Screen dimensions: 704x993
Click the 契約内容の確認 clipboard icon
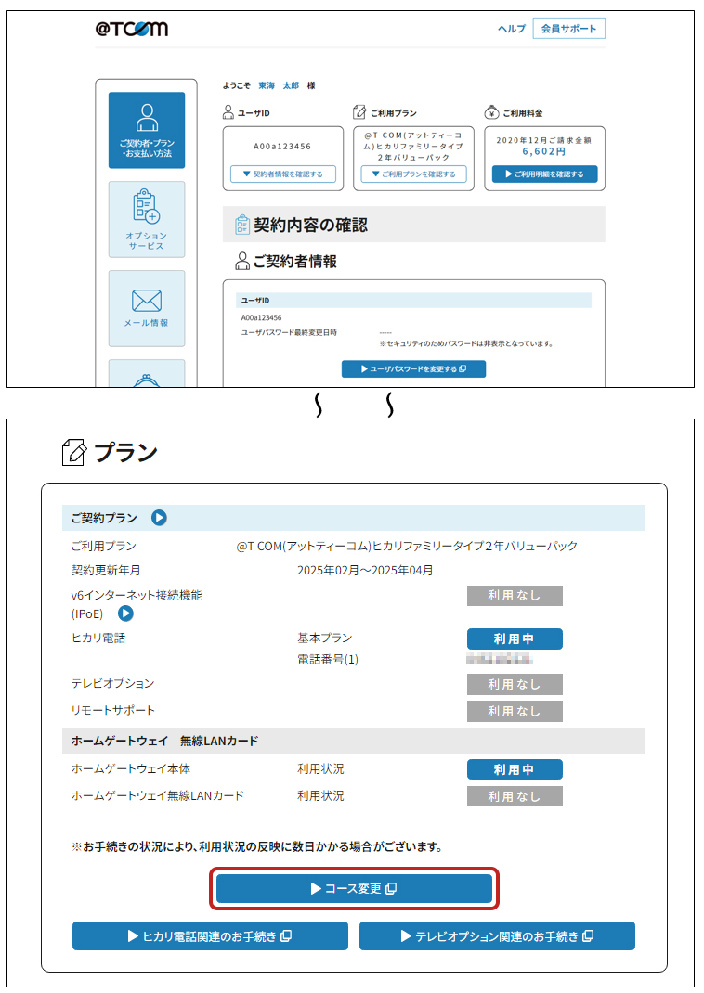[x=242, y=225]
